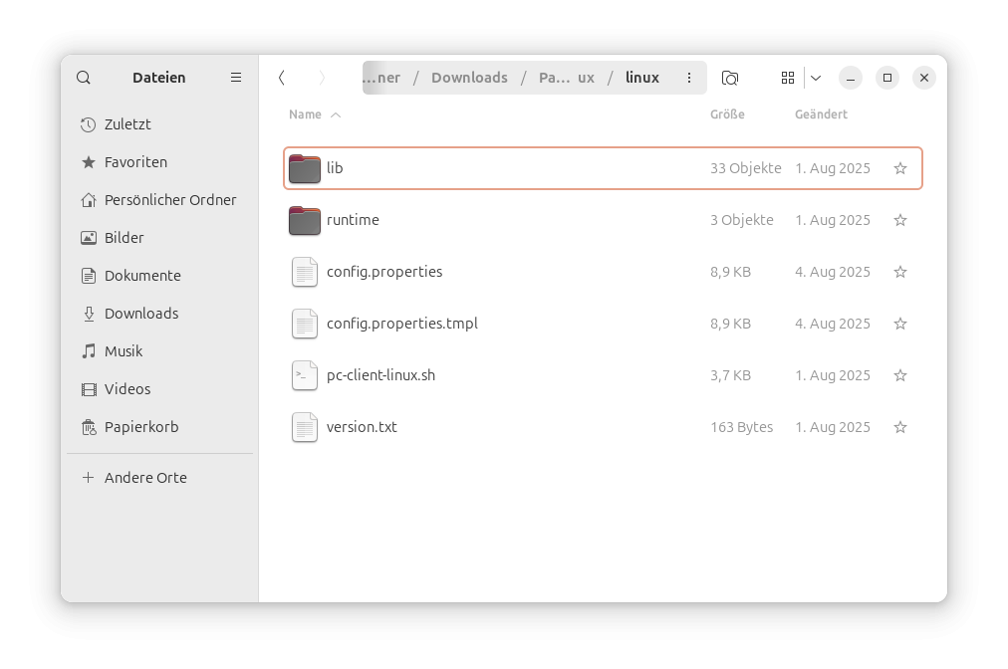Image resolution: width=1008 pixels, height=669 pixels.
Task: Sort by Größe column header
Action: [x=727, y=114]
